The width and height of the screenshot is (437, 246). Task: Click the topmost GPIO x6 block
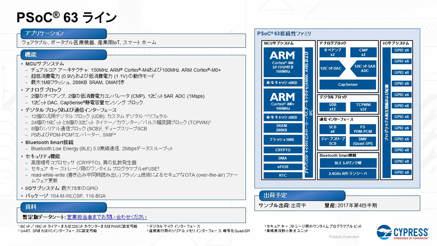(401, 50)
